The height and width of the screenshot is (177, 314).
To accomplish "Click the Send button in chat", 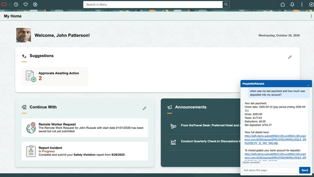I will point(305,170).
